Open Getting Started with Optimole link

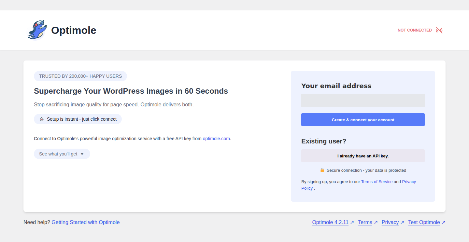click(x=86, y=222)
